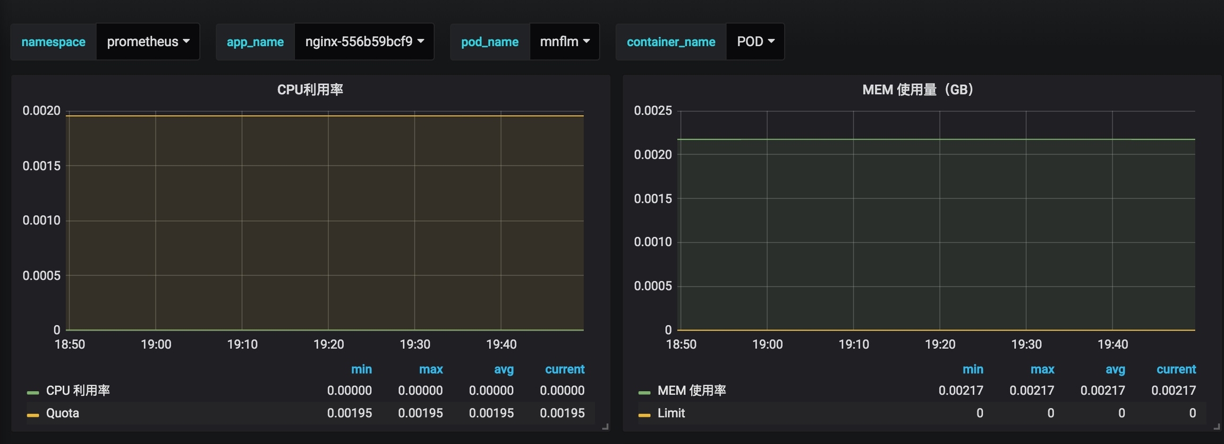Expand the app_name dropdown nginx-556b59bcf9
The width and height of the screenshot is (1224, 444).
(364, 41)
